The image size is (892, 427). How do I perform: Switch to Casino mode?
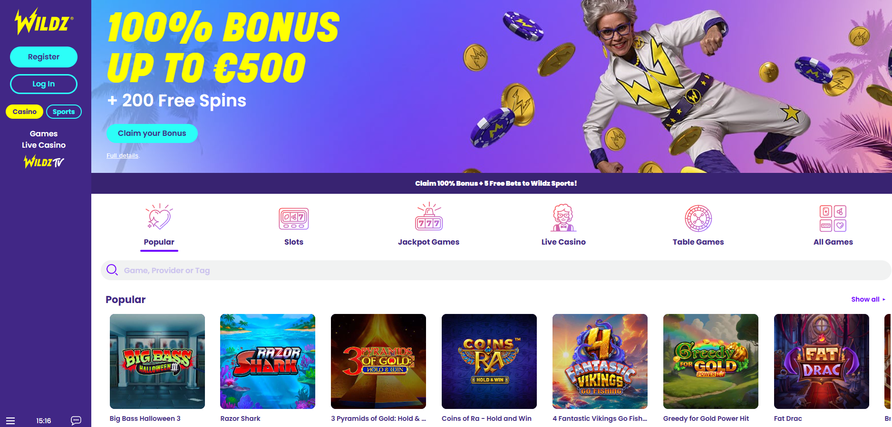click(25, 112)
